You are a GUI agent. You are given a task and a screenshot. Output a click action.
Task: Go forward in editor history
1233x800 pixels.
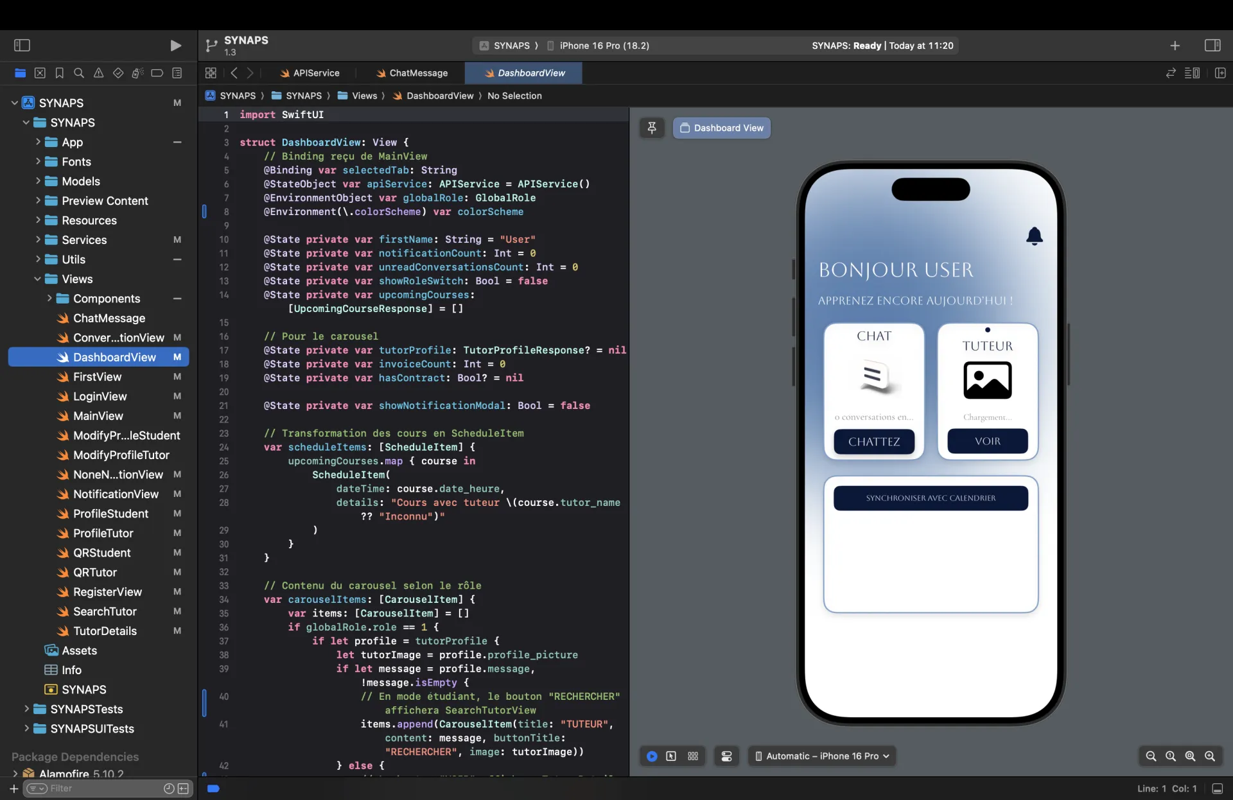point(250,73)
